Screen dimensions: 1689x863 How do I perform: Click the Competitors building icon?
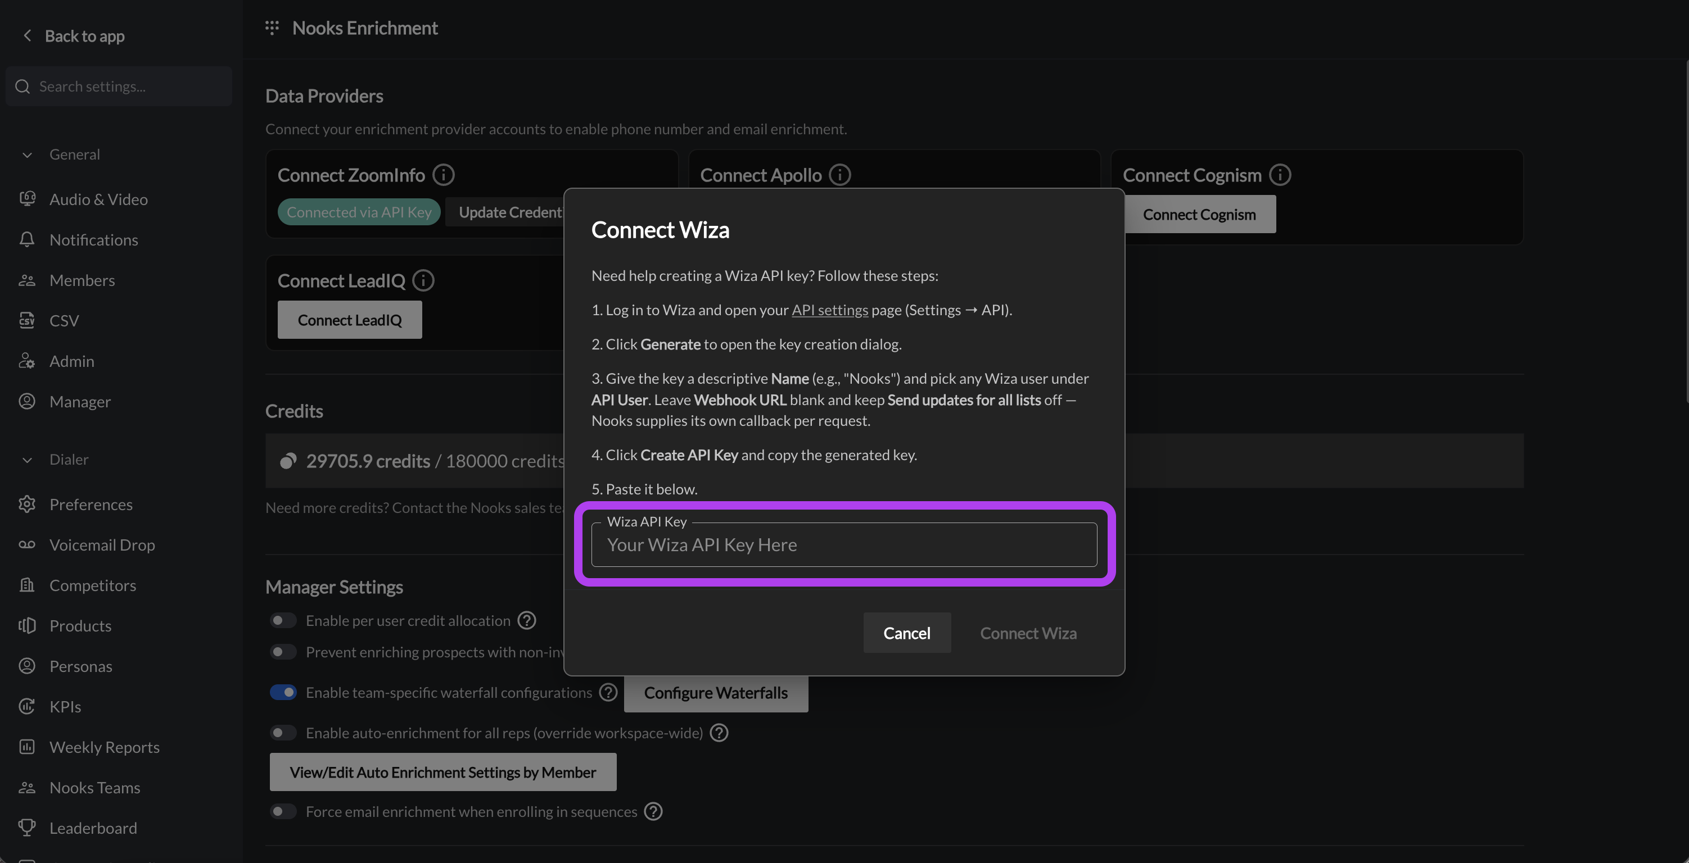pos(27,584)
